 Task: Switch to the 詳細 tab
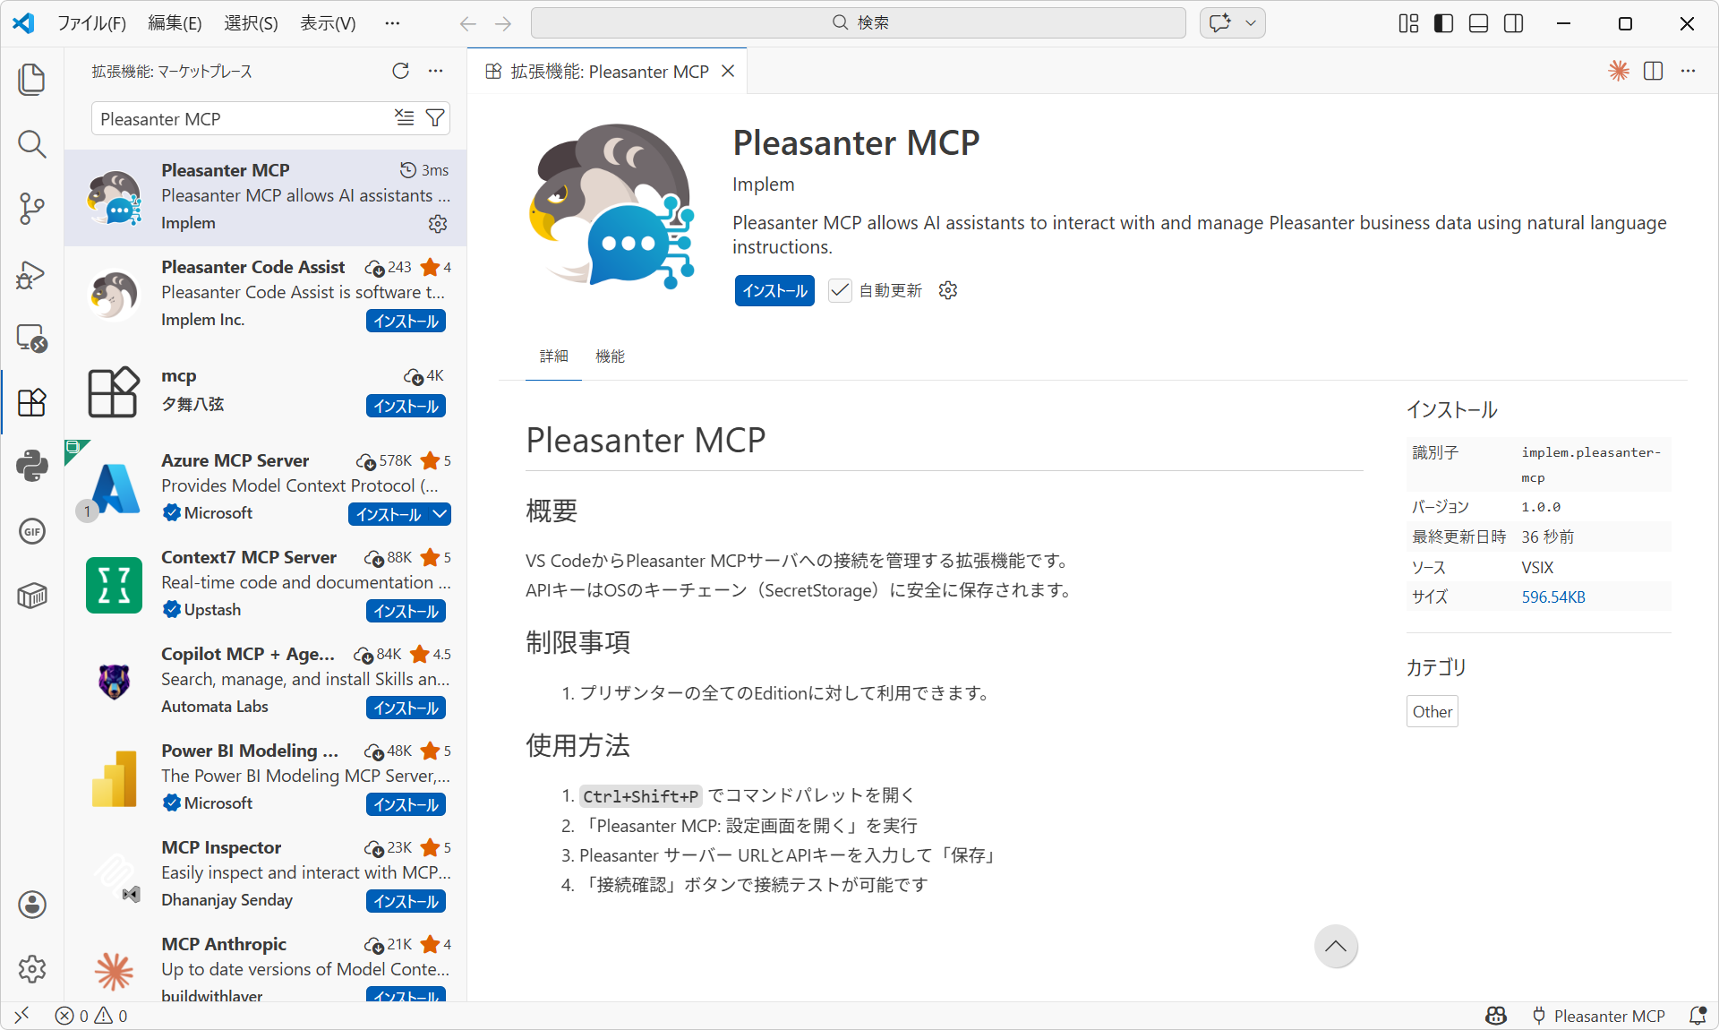click(x=553, y=356)
